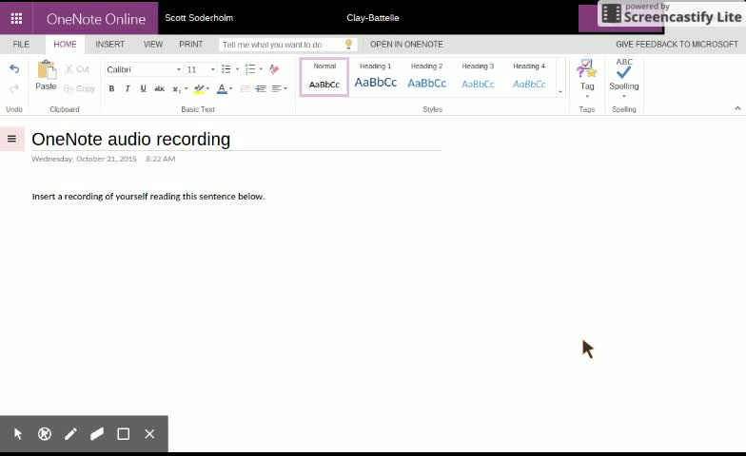Image resolution: width=746 pixels, height=456 pixels.
Task: Select the Screencastify rectangle tool
Action: tap(124, 433)
